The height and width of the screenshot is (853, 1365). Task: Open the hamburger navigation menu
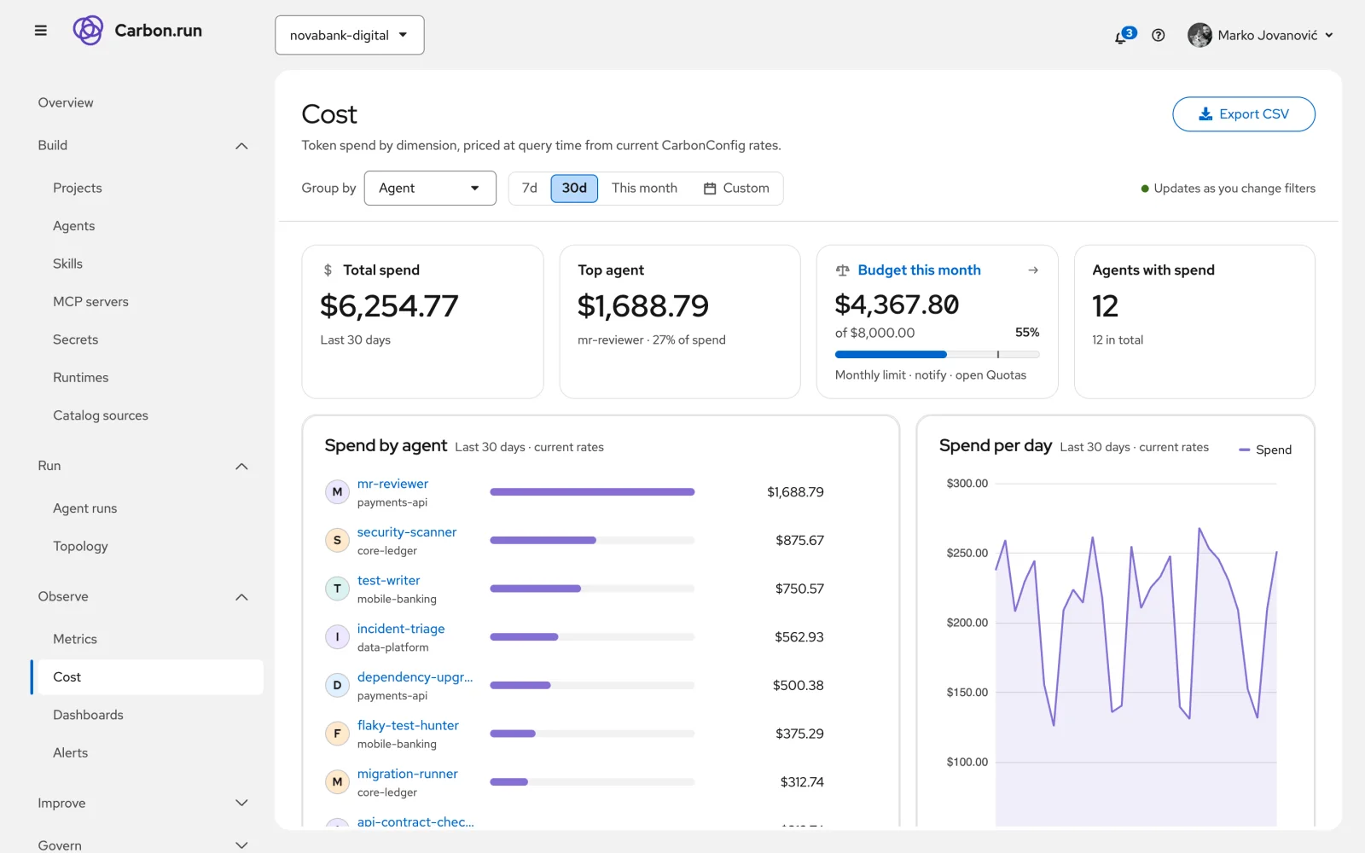coord(40,31)
